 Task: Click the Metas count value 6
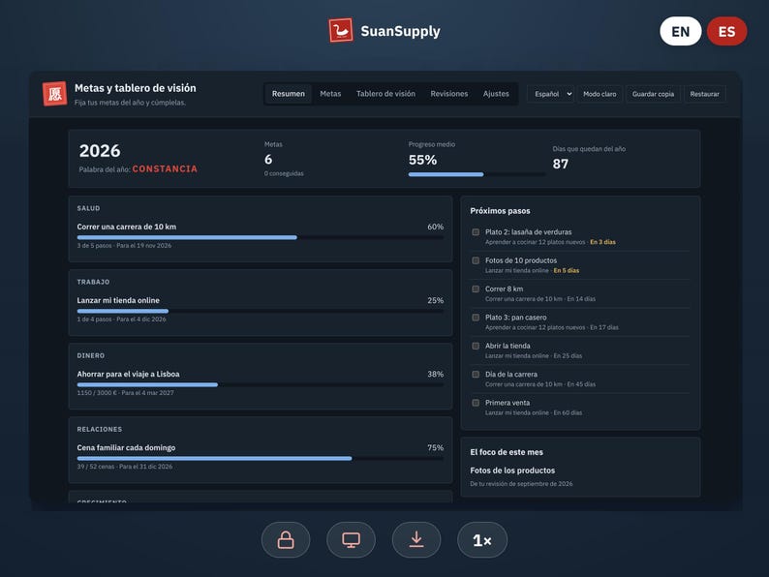pos(268,160)
